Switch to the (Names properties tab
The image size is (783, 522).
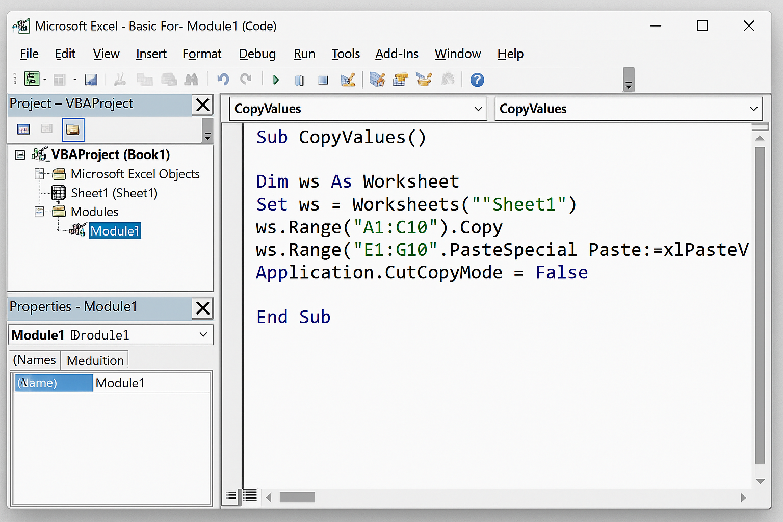(x=35, y=360)
